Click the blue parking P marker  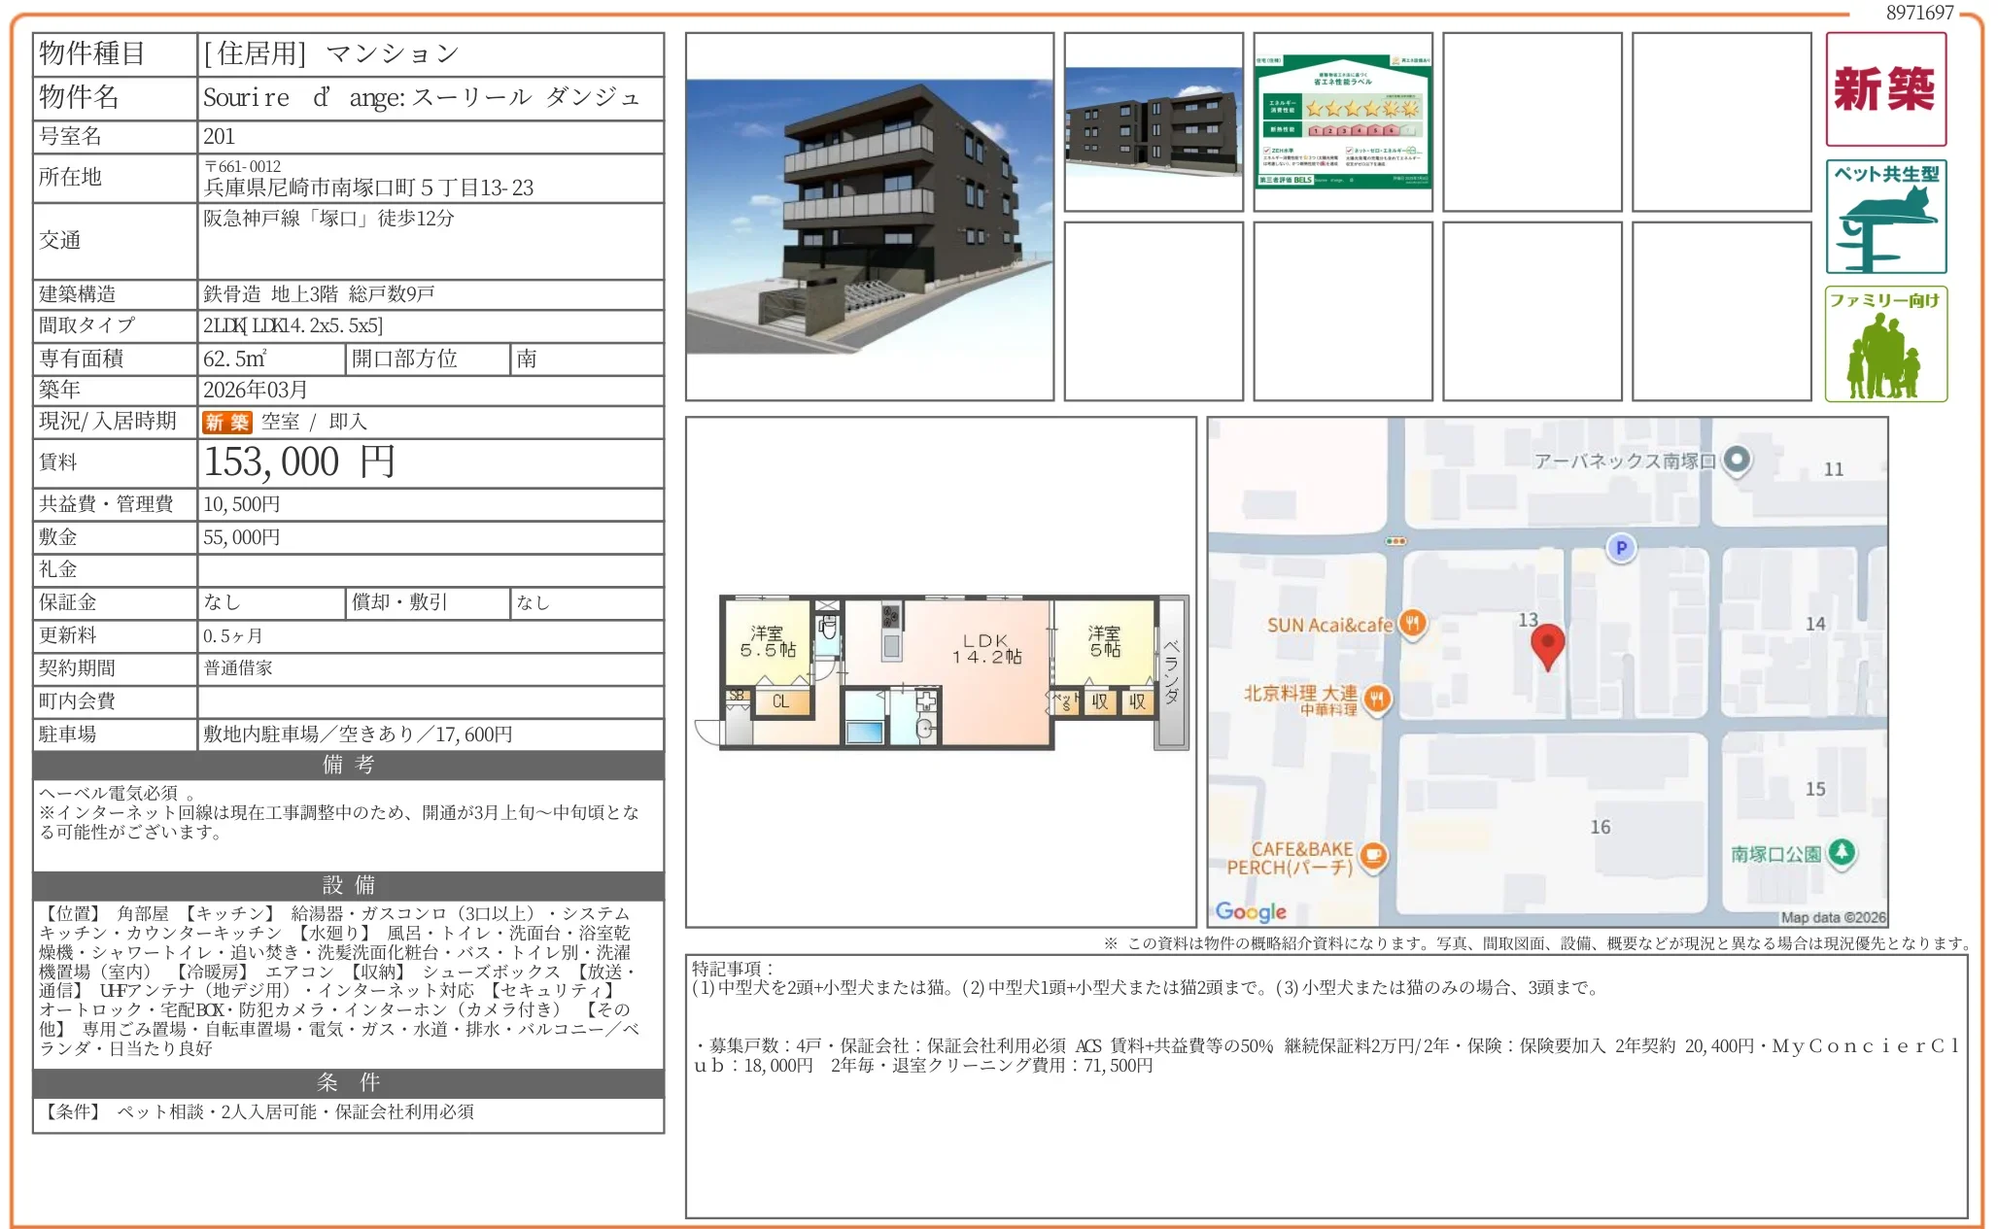[1620, 548]
